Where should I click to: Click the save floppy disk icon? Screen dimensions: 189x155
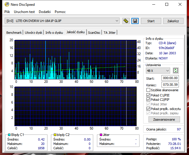coord(135,21)
